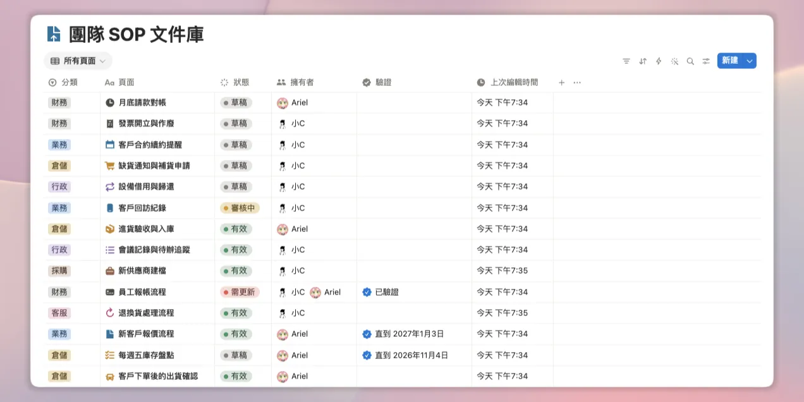Viewport: 804px width, 402px height.
Task: Open the 退換貨處理流程 page
Action: [146, 313]
